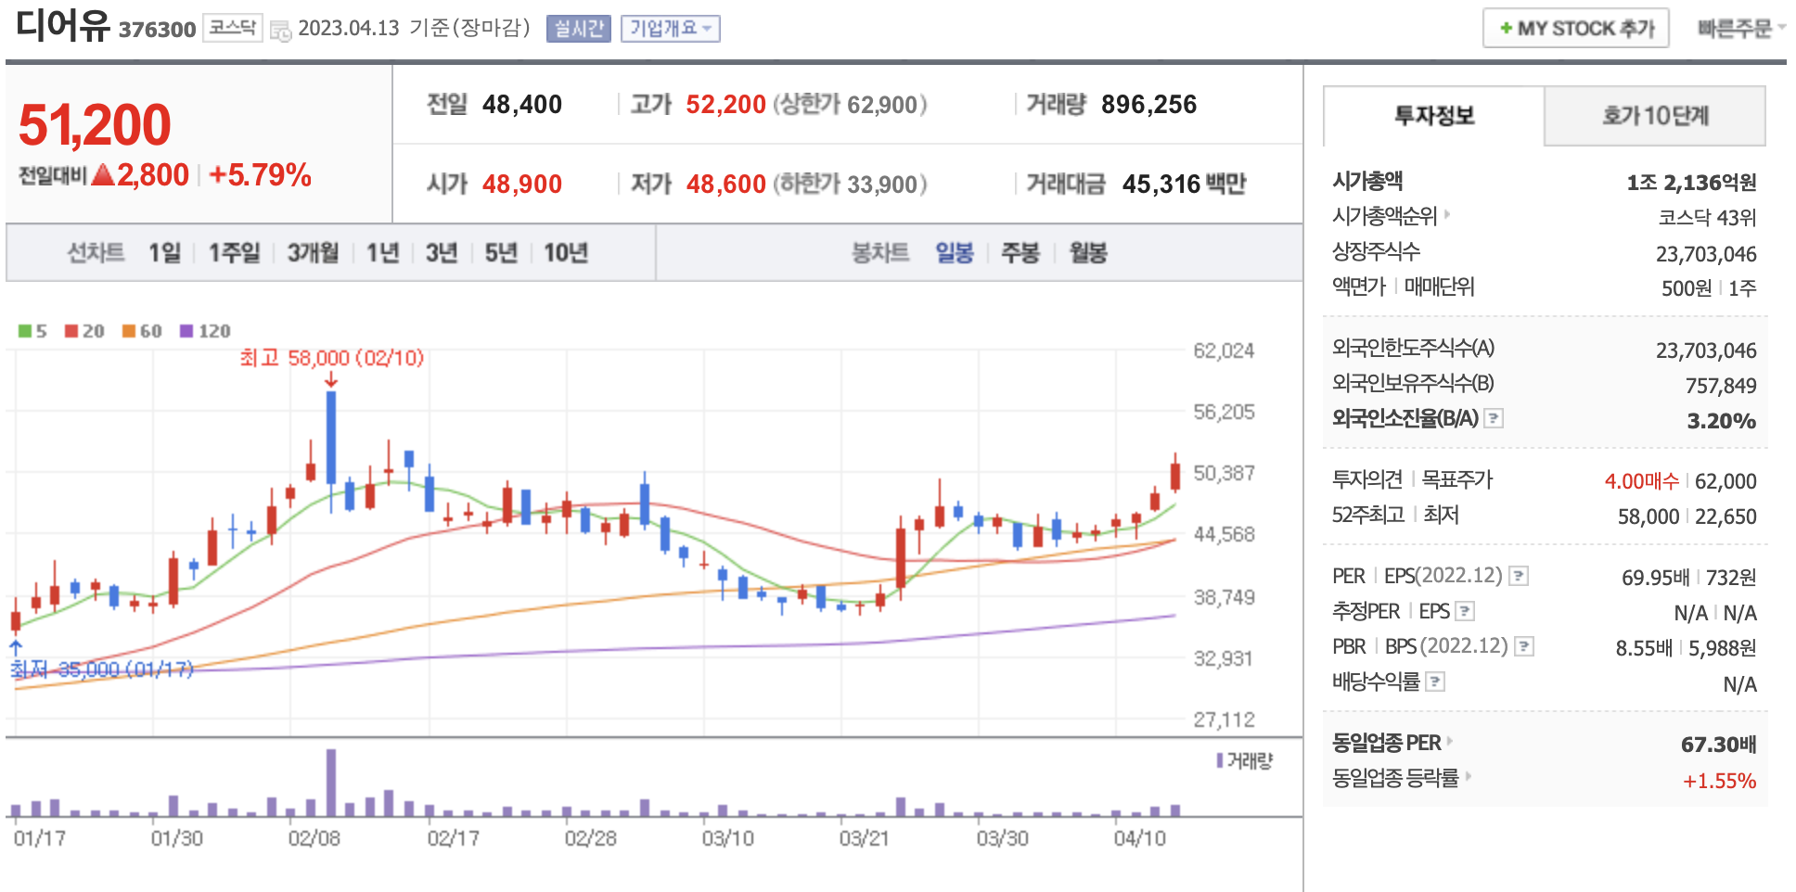Click the tallest volume bar near 02/08
1796x892 pixels.
[x=331, y=784]
